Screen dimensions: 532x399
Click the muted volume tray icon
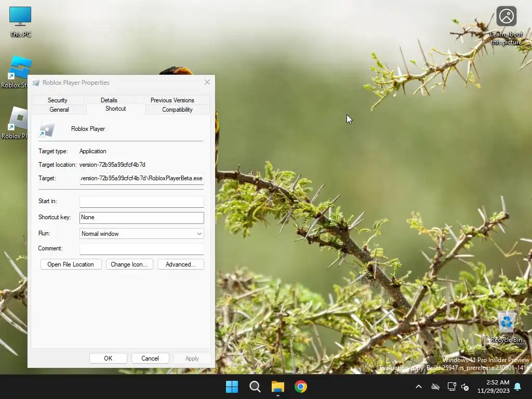[465, 387]
